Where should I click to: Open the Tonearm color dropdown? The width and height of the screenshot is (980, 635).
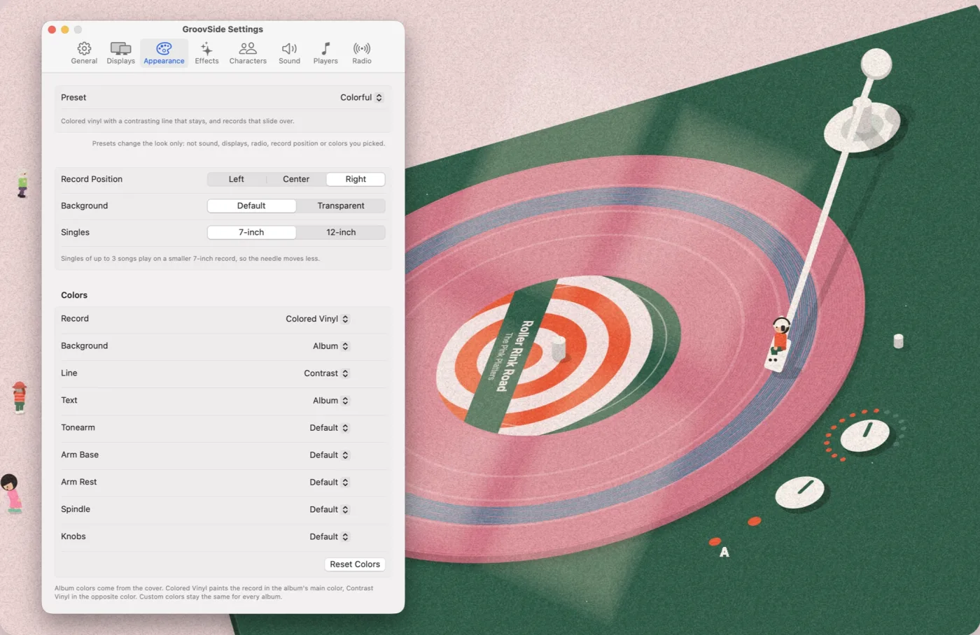point(329,428)
